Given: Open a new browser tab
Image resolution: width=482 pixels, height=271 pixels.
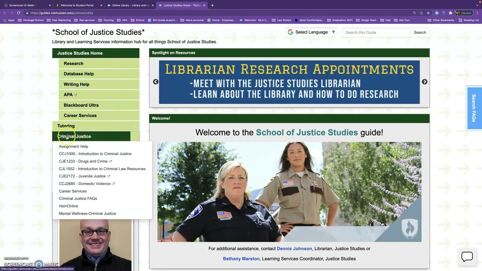Looking at the screenshot, I should pos(212,5).
